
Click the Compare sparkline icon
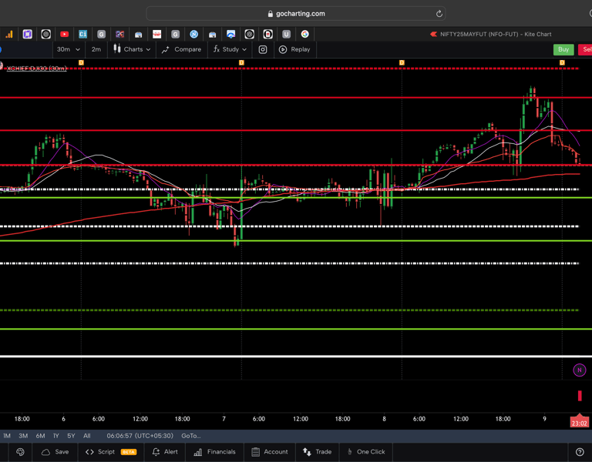pyautogui.click(x=165, y=49)
